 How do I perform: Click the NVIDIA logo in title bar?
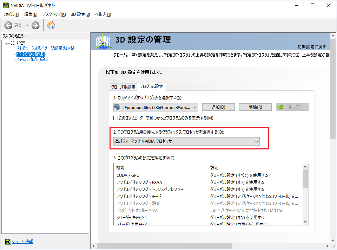tap(6, 5)
